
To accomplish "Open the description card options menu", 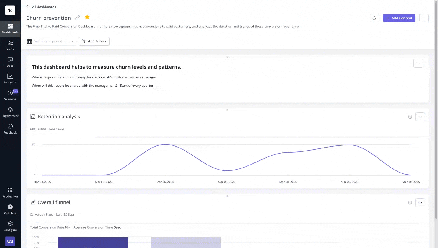I will (418, 63).
